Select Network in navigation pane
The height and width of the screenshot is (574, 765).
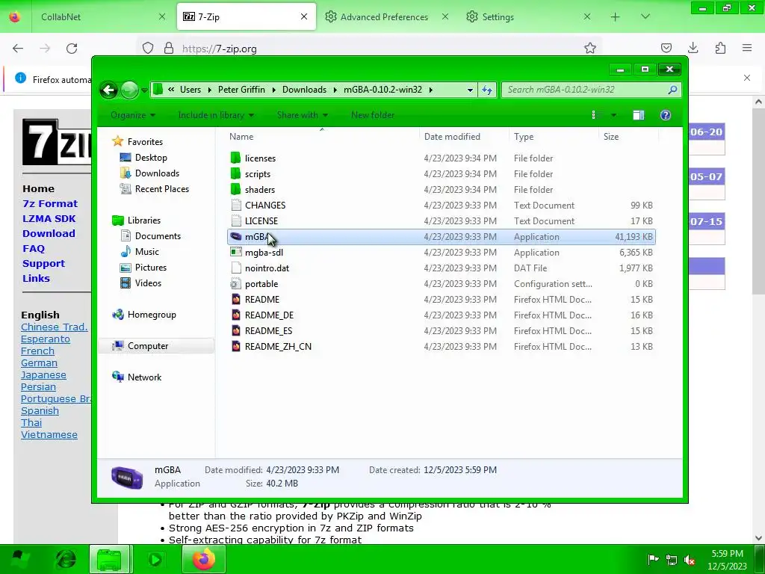click(x=144, y=377)
